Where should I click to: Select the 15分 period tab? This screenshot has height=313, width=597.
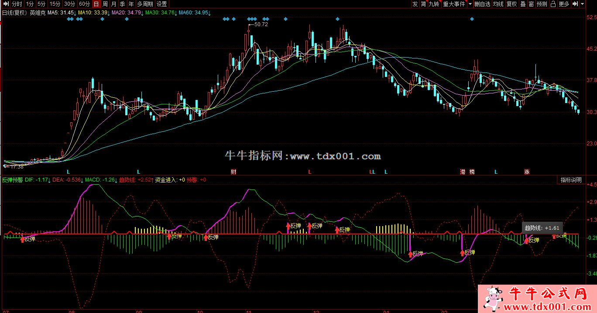pos(55,4)
